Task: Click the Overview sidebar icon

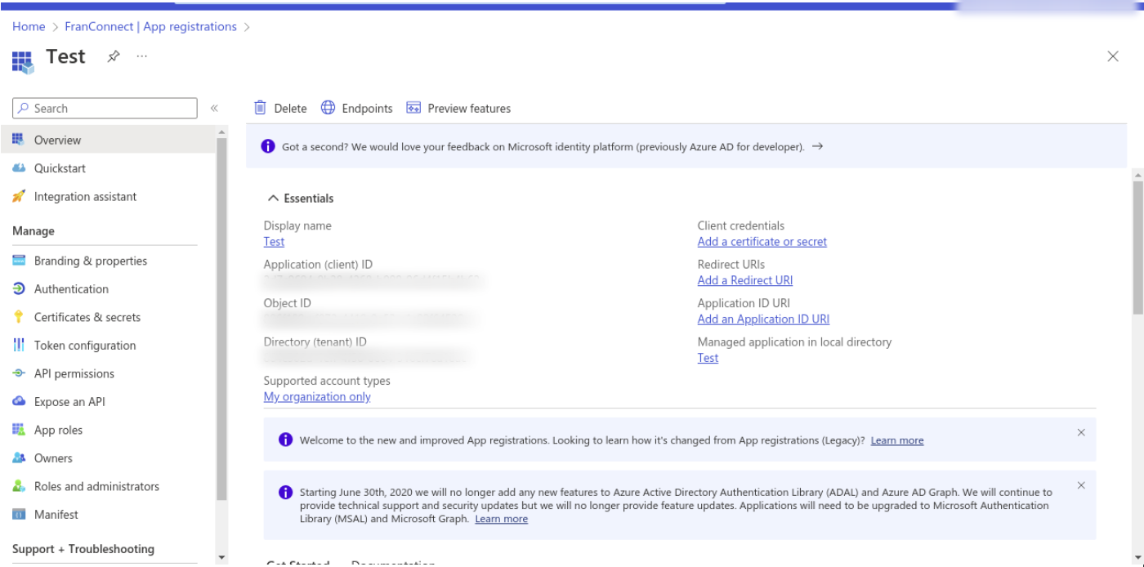Action: 19,140
